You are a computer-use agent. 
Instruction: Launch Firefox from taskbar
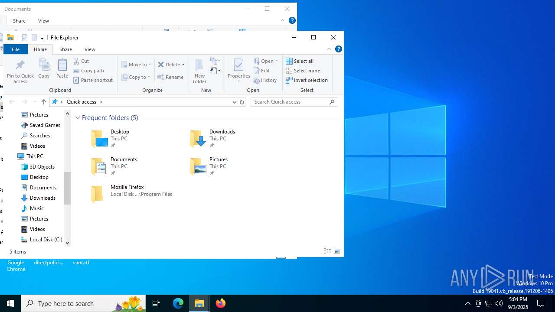tap(221, 303)
